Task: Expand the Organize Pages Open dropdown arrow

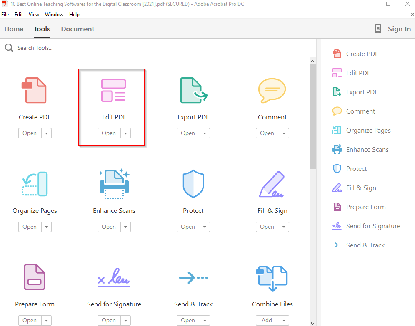Action: pyautogui.click(x=46, y=227)
